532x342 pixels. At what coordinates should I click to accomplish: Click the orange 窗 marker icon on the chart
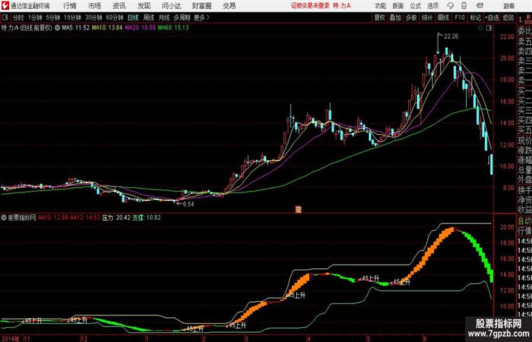point(298,209)
